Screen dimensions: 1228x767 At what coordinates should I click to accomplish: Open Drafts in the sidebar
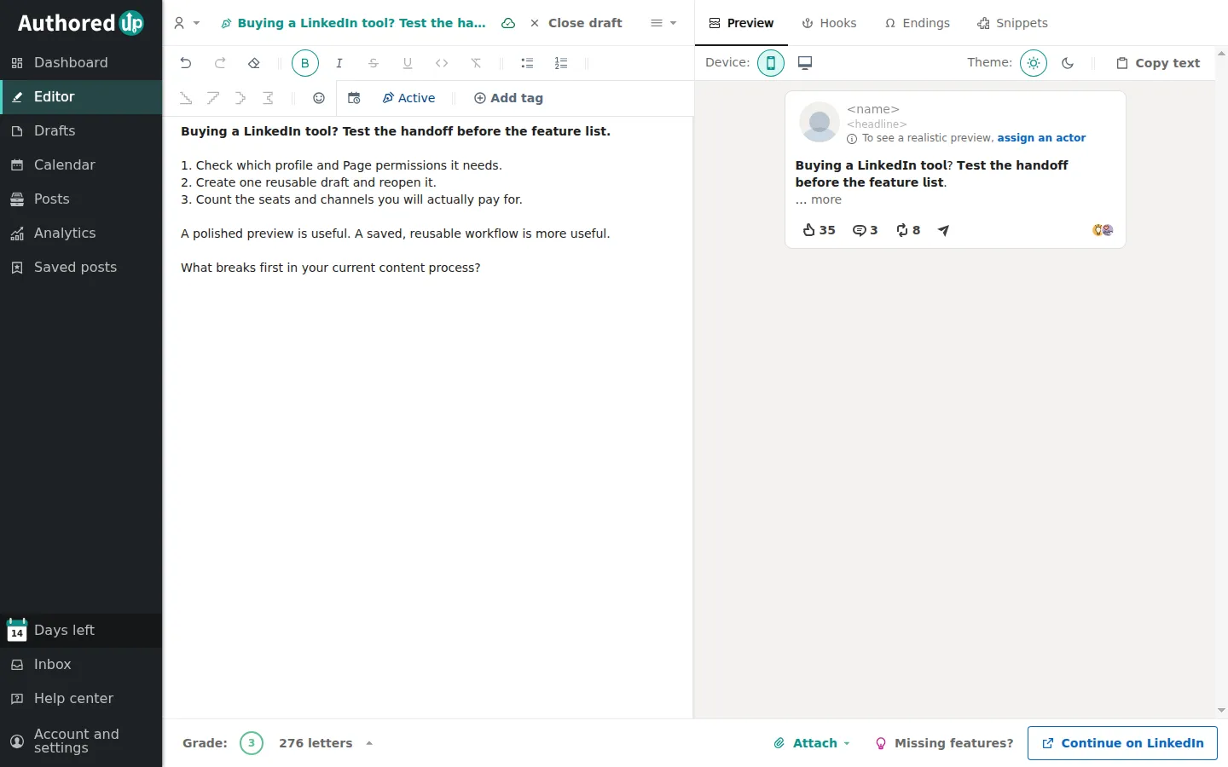81,131
